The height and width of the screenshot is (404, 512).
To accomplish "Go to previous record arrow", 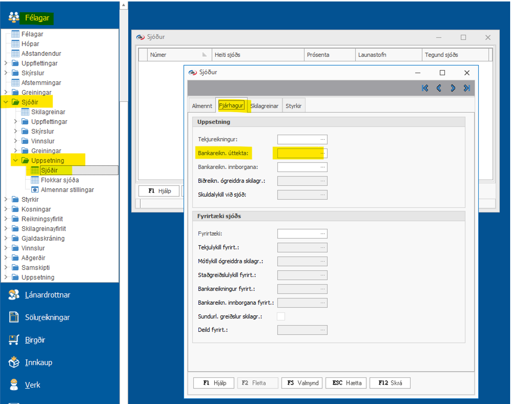I will coord(439,88).
